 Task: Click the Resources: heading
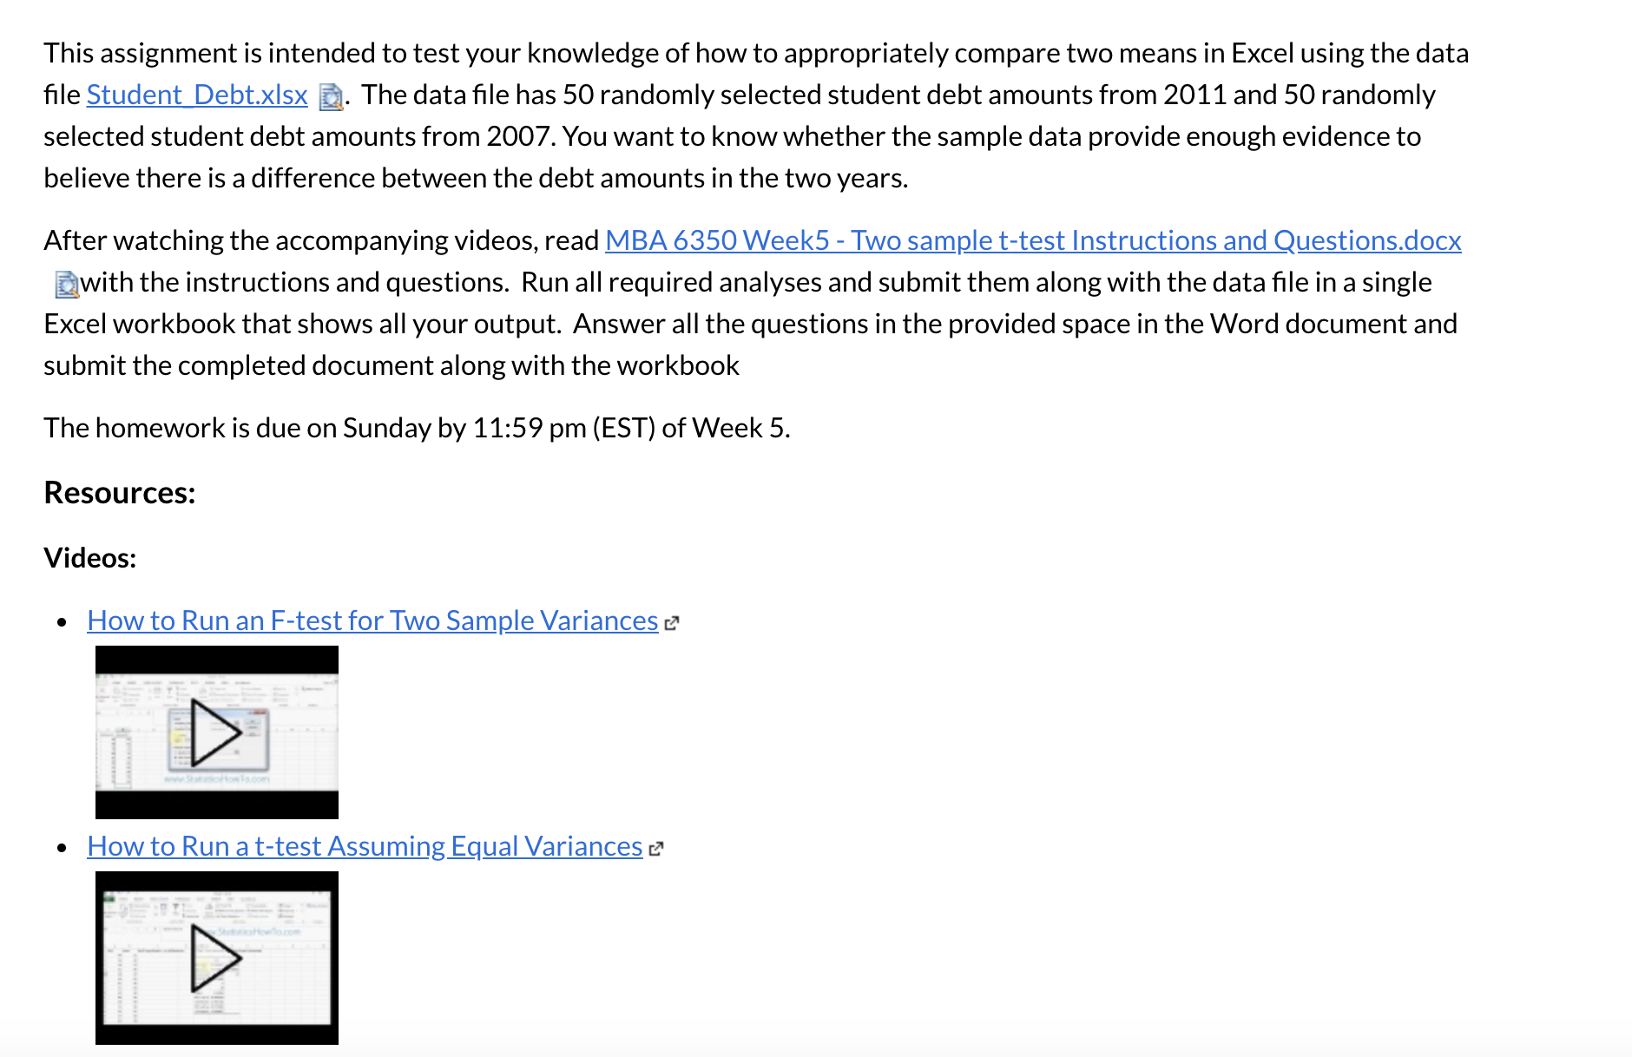(x=120, y=493)
